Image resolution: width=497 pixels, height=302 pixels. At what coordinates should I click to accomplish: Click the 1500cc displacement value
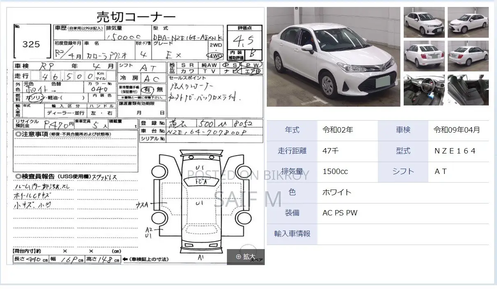(x=335, y=172)
